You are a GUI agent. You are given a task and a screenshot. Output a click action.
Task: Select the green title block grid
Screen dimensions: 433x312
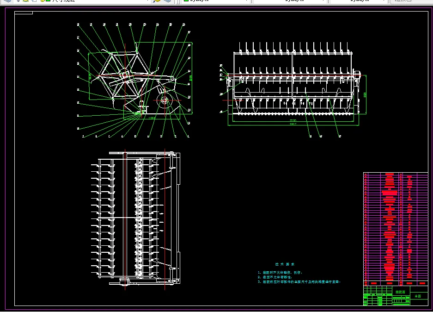[378, 296]
